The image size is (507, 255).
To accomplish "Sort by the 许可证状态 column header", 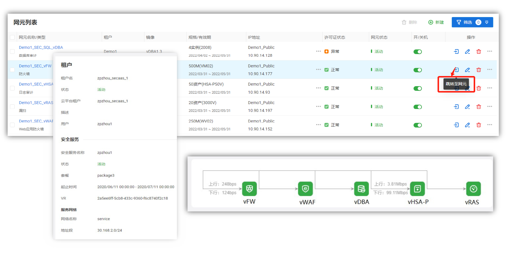I will click(x=335, y=37).
